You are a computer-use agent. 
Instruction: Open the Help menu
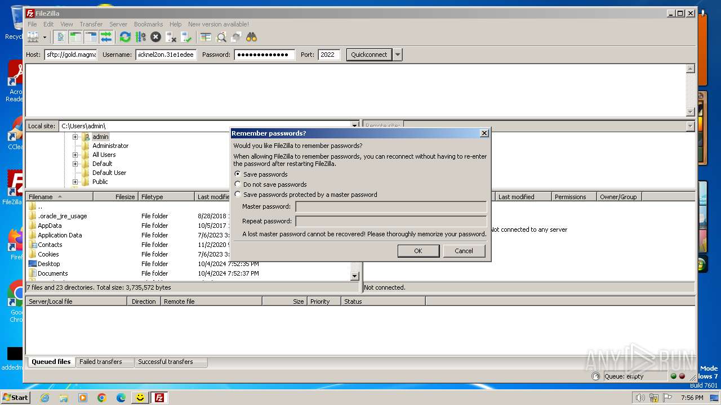point(176,24)
